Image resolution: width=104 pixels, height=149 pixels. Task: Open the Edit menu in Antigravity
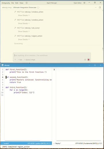click(17, 3)
